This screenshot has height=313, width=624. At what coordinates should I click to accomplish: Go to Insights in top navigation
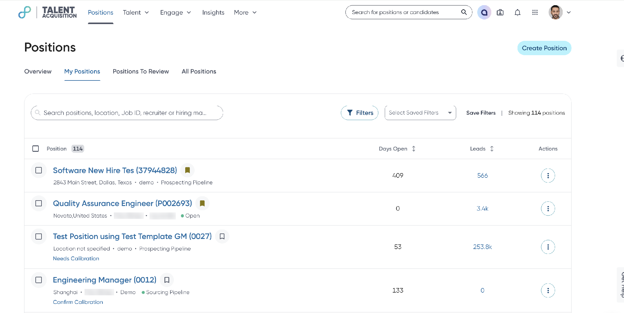point(213,12)
